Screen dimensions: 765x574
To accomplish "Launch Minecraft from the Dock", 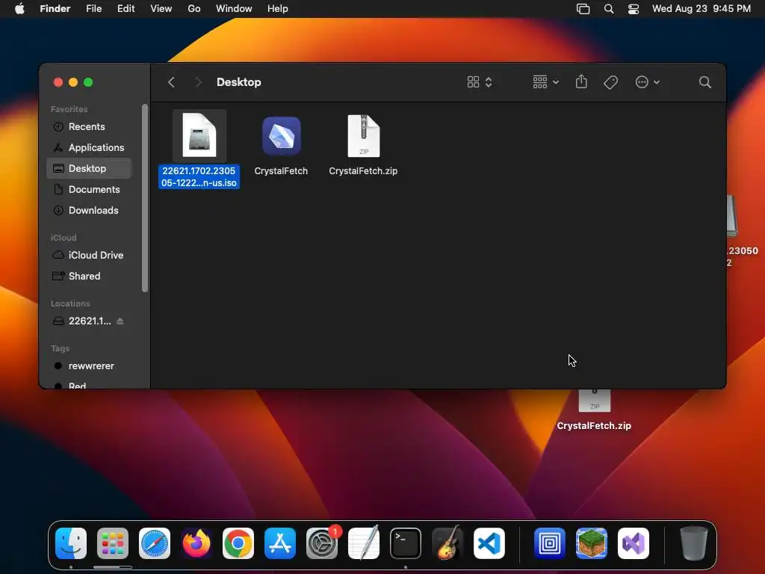I will 592,543.
